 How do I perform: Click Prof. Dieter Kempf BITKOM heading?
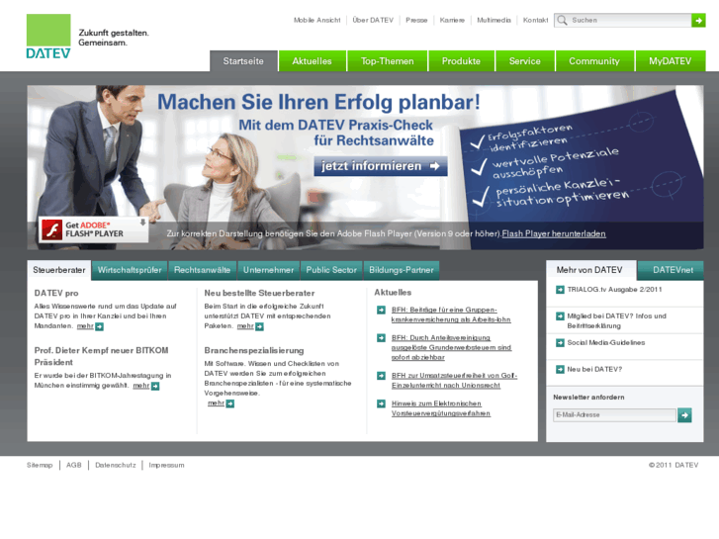pos(101,356)
